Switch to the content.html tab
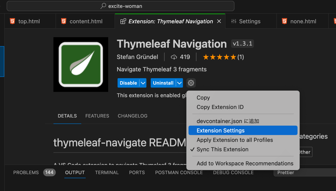The height and width of the screenshot is (191, 336). coord(85,21)
